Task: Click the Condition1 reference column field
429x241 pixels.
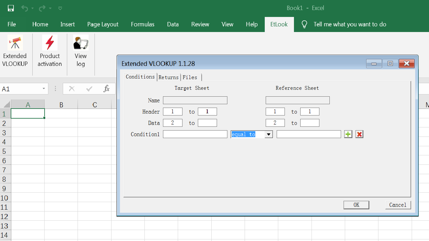Action: click(x=309, y=134)
